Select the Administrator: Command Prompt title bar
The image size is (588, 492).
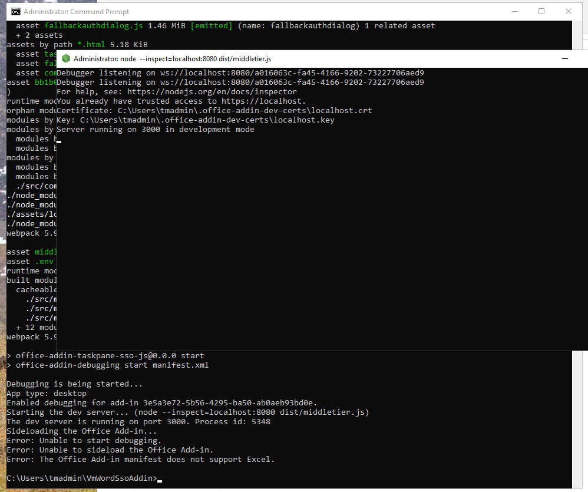[x=263, y=12]
